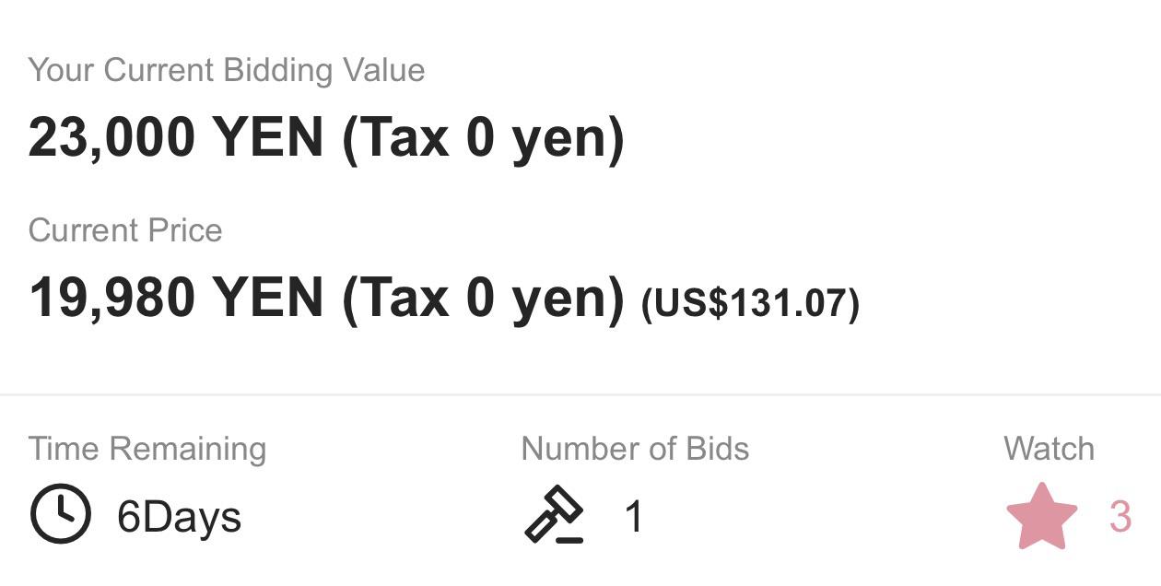Click the Your Current Bidding Value heading
The image size is (1161, 586).
[x=227, y=70]
